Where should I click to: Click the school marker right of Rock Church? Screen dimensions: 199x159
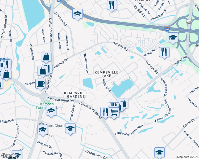click(x=71, y=129)
